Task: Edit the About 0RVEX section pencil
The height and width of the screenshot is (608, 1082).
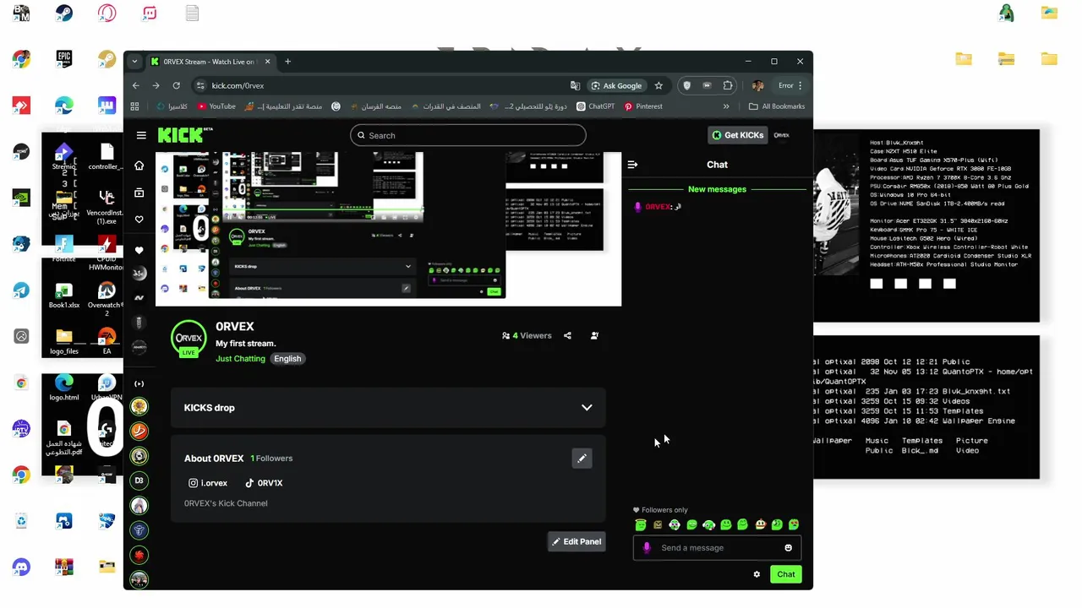Action: tap(582, 459)
